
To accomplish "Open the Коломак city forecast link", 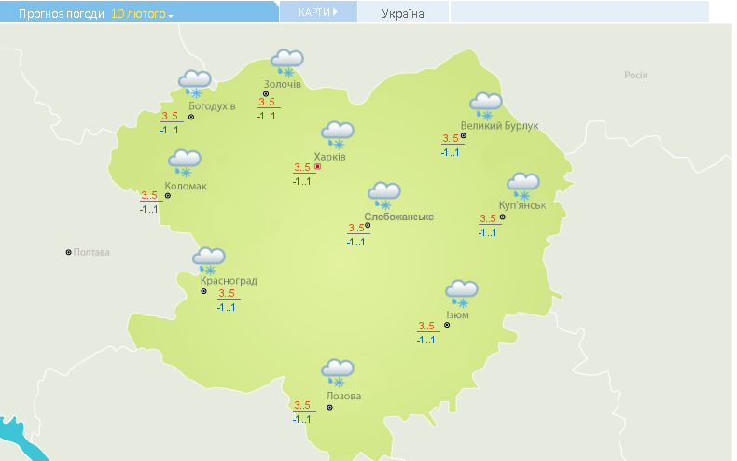I will [x=186, y=186].
